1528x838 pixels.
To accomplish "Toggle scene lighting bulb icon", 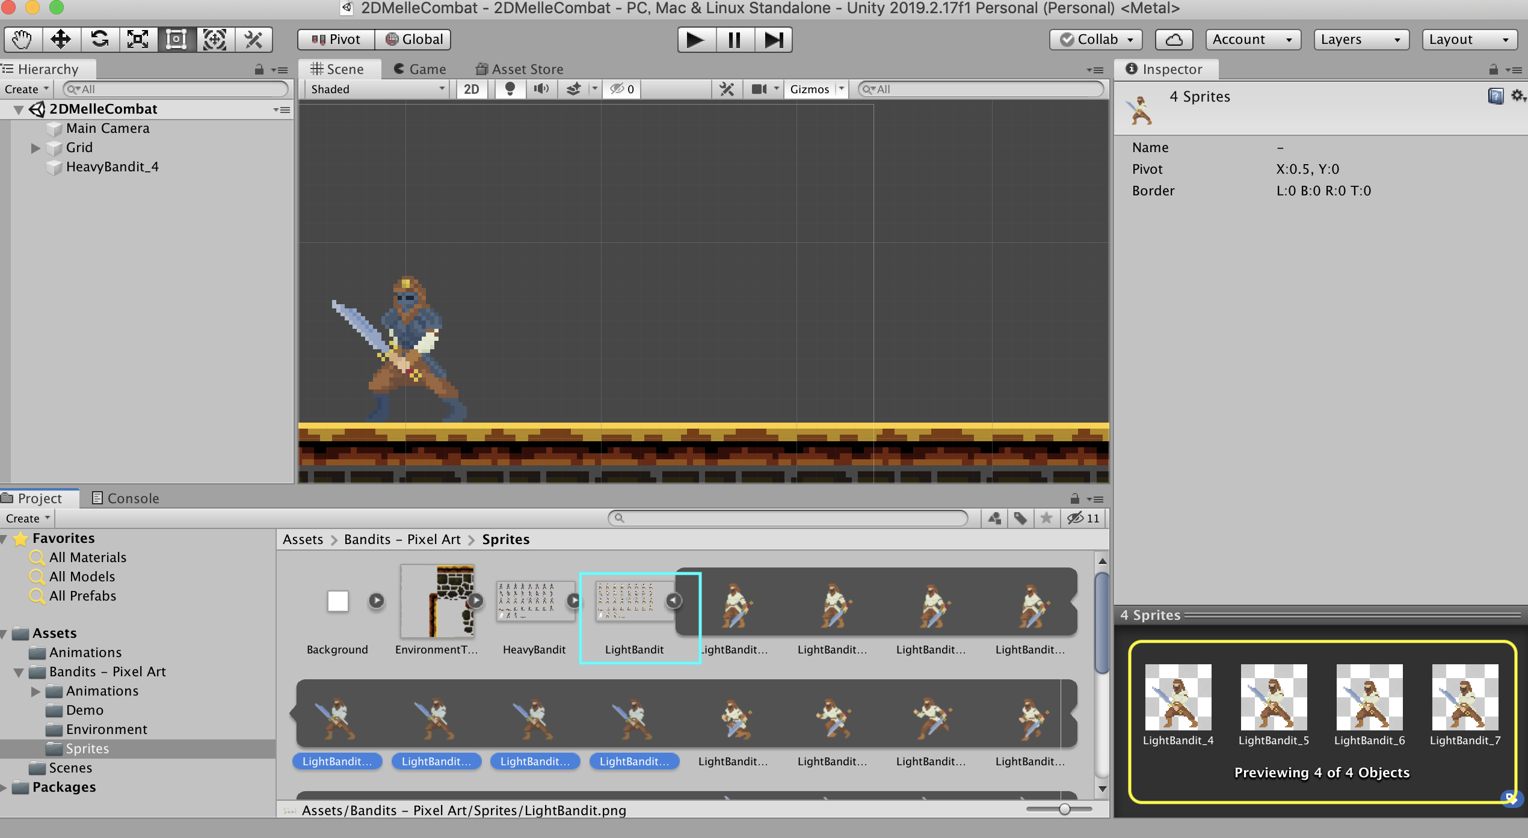I will click(x=510, y=89).
